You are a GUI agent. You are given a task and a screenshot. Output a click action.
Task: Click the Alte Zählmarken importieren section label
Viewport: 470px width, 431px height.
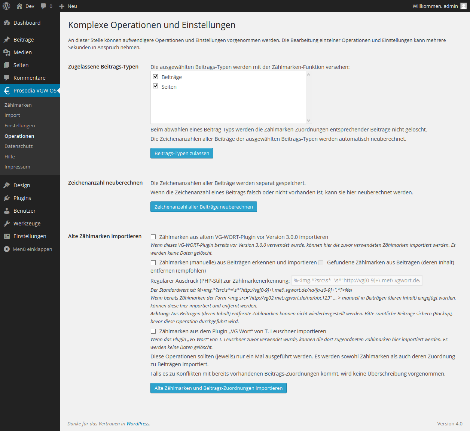[105, 236]
